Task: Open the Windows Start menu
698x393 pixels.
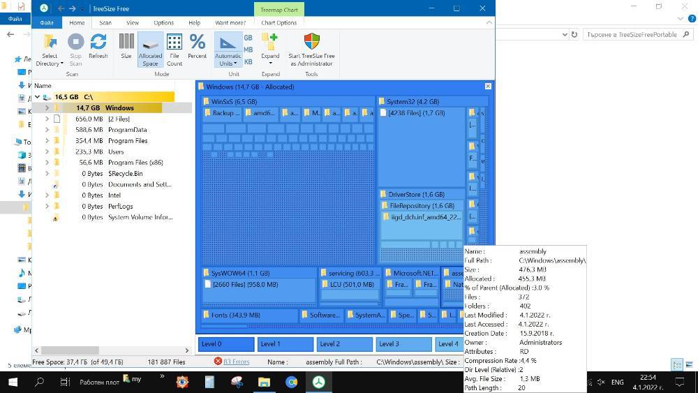Action: pyautogui.click(x=13, y=382)
